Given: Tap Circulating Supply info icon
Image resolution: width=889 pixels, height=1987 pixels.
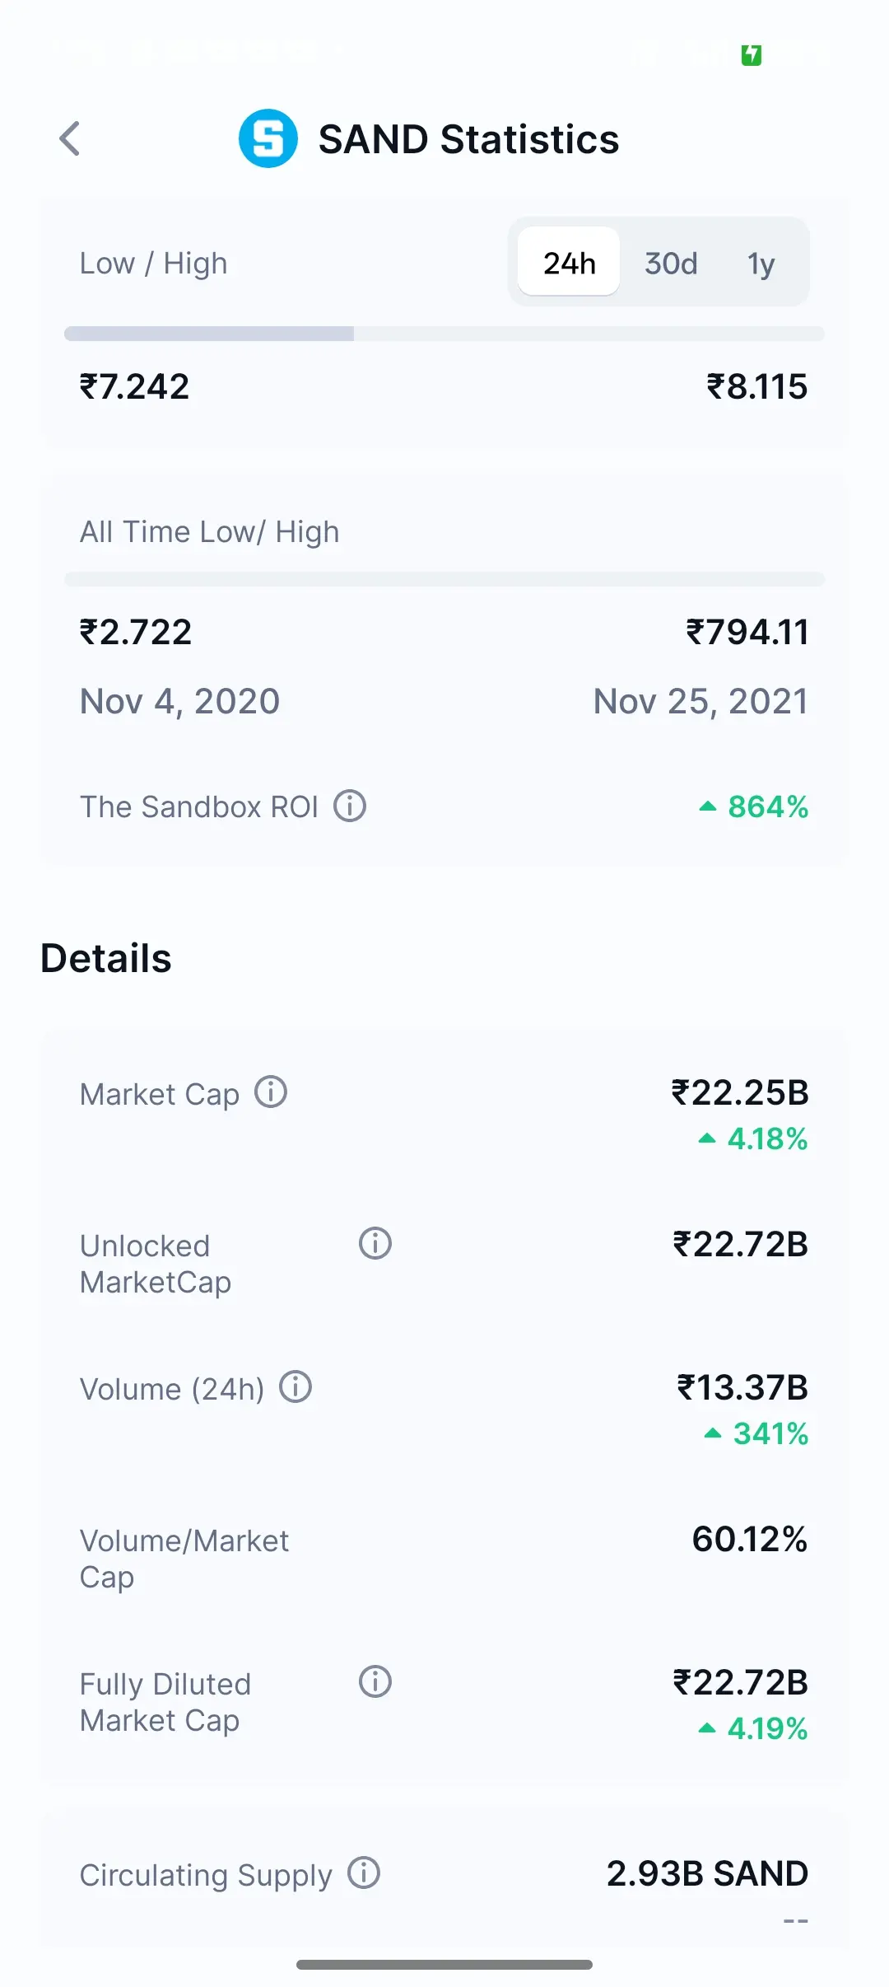Looking at the screenshot, I should [364, 1872].
